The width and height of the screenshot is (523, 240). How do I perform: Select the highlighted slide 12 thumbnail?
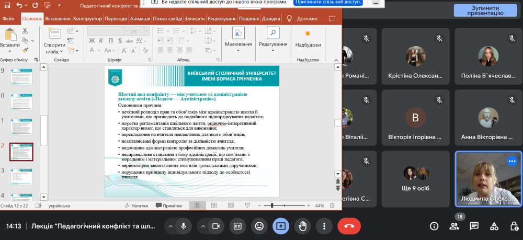pyautogui.click(x=21, y=152)
